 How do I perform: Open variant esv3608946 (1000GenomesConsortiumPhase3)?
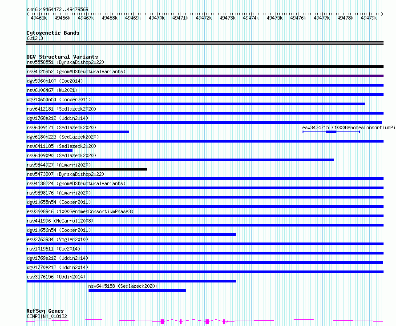point(80,211)
